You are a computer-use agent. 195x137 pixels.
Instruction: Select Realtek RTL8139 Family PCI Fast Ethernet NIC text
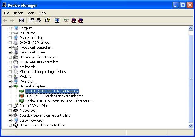click(59, 101)
